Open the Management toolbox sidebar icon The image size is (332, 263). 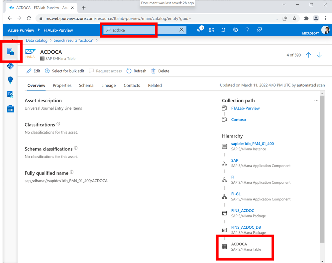tap(10, 109)
